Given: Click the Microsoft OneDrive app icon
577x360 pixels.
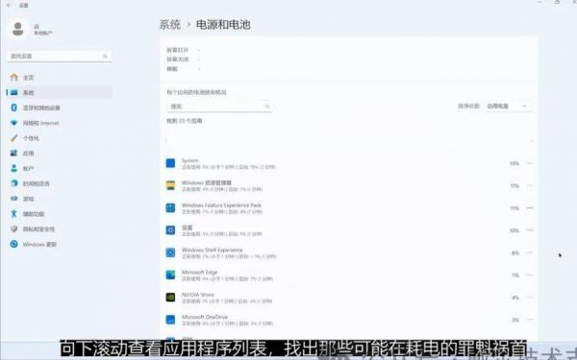Looking at the screenshot, I should (170, 320).
